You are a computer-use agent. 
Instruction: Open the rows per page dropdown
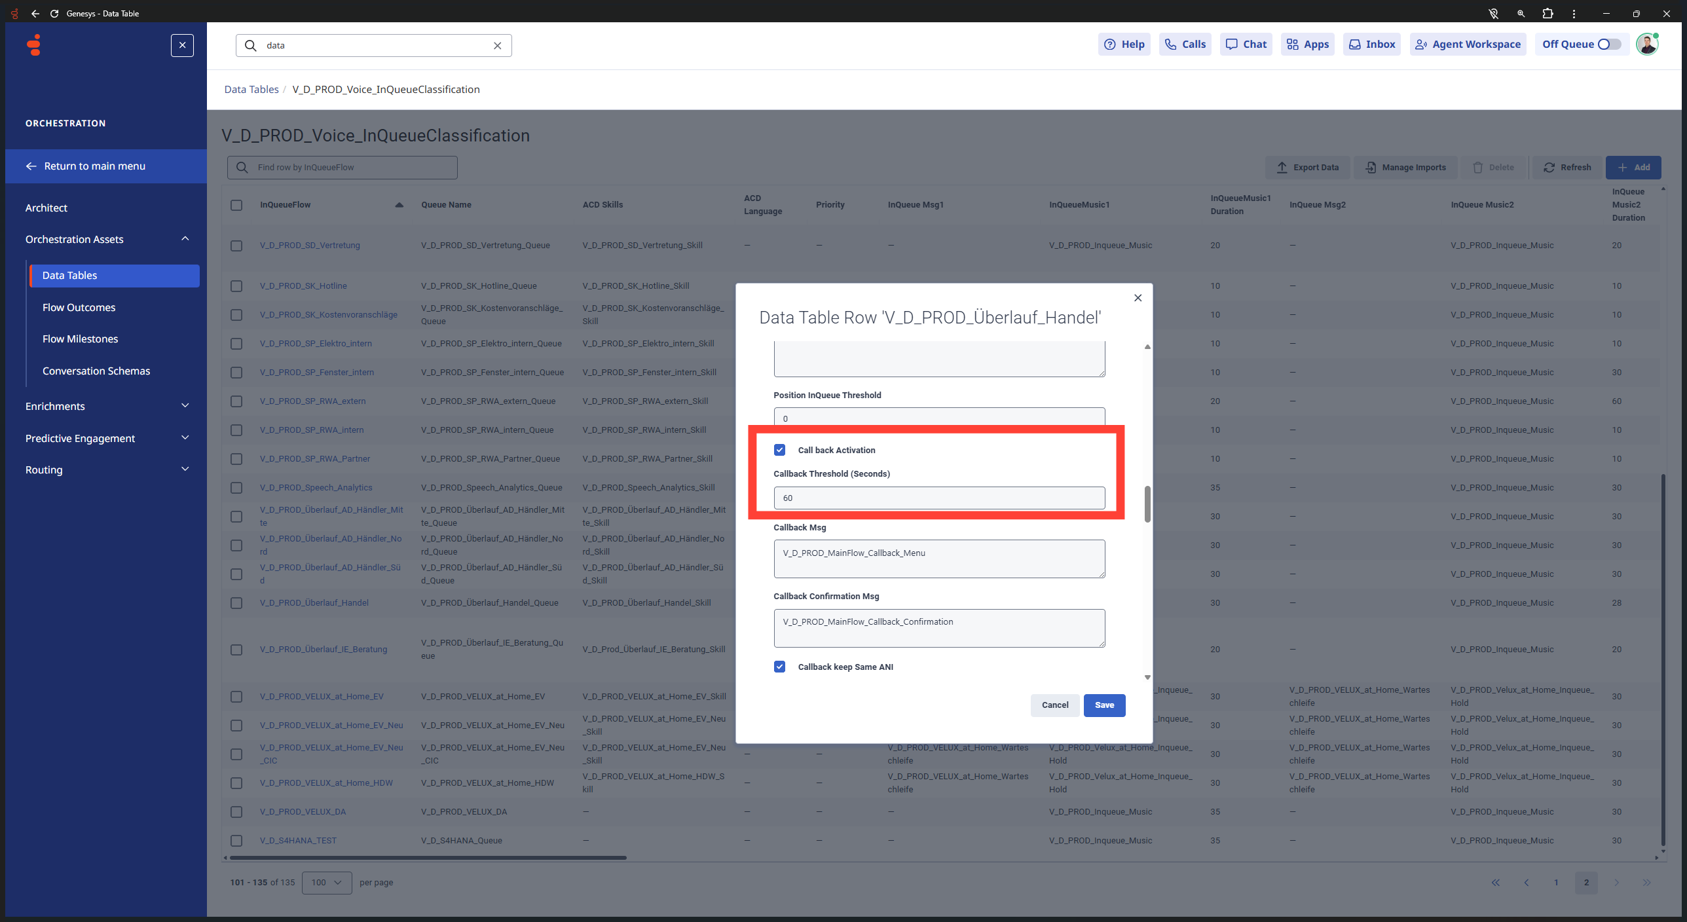[327, 883]
